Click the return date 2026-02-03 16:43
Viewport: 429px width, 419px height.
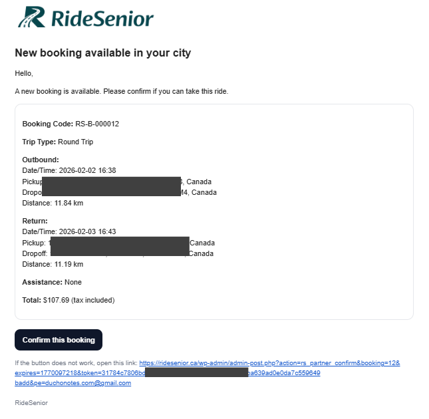pyautogui.click(x=88, y=231)
